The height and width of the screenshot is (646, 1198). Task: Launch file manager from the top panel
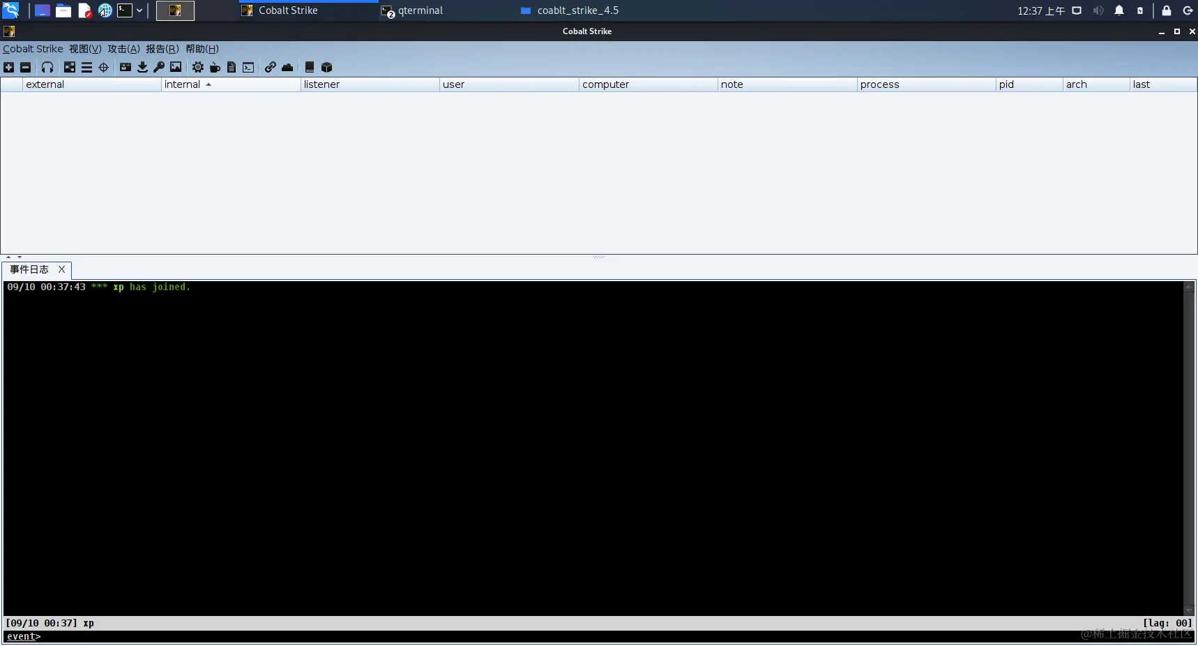pos(63,10)
